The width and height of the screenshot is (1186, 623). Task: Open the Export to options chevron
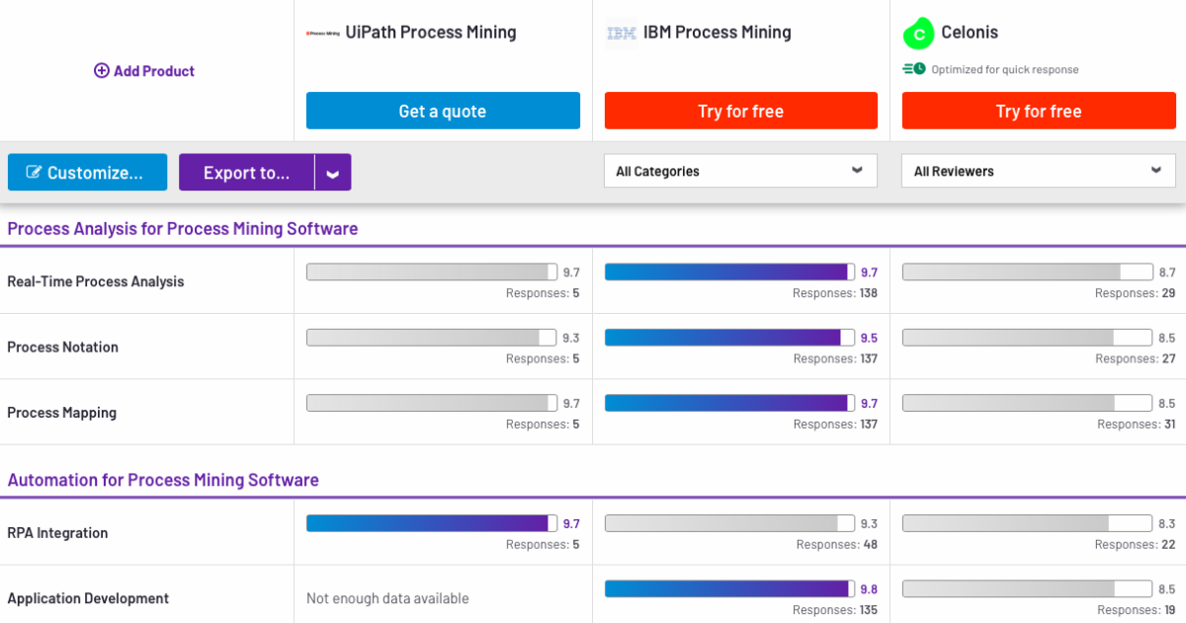(x=333, y=172)
